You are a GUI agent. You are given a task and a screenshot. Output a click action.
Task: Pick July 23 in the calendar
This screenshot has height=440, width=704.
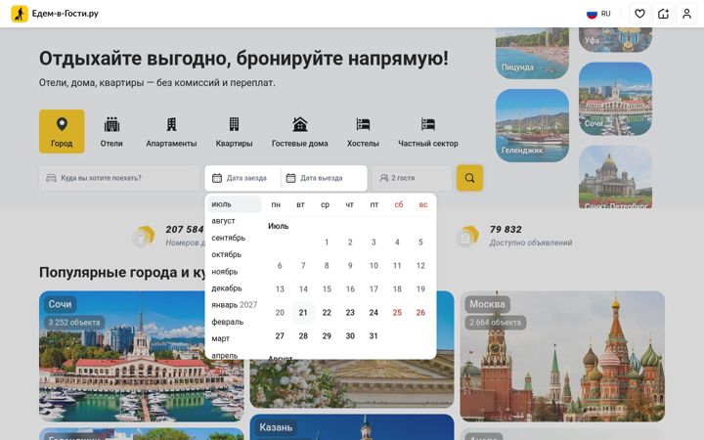(x=350, y=313)
